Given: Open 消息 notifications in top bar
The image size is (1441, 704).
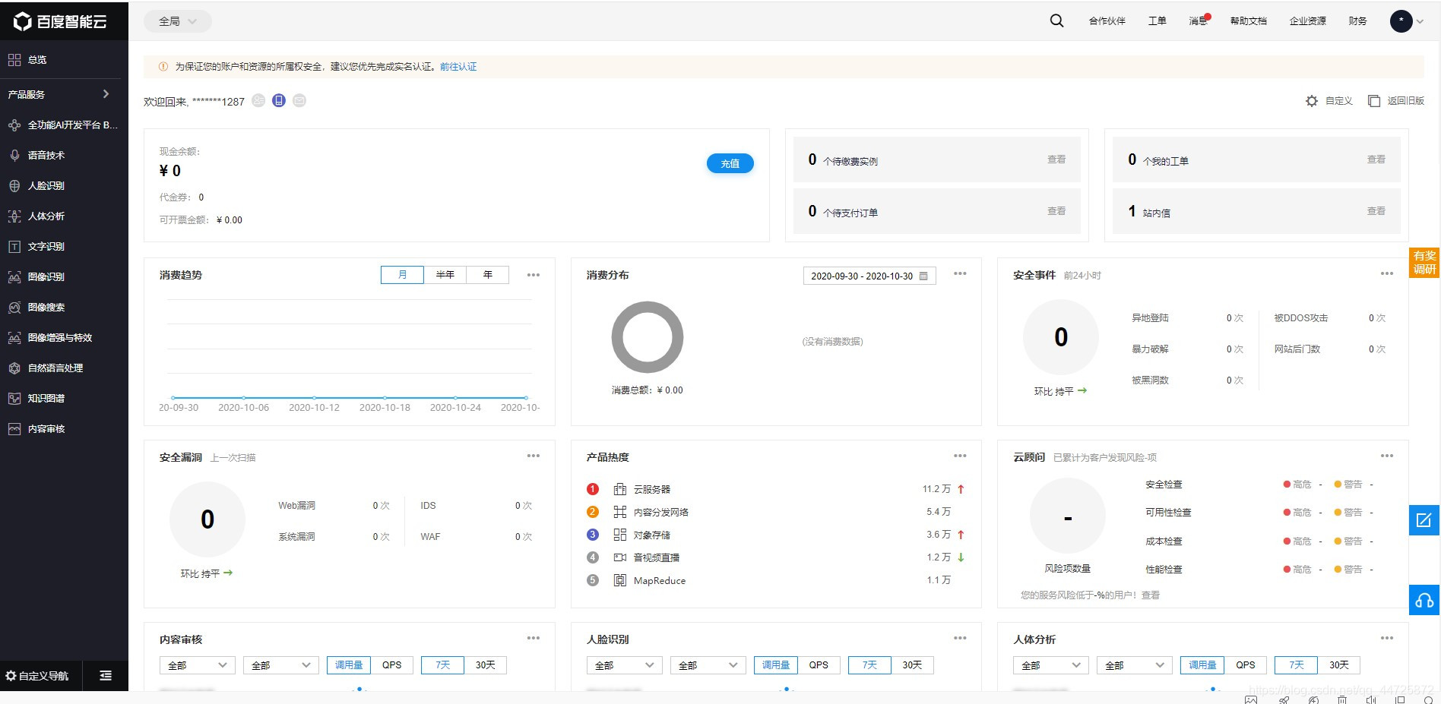Looking at the screenshot, I should click(x=1199, y=21).
